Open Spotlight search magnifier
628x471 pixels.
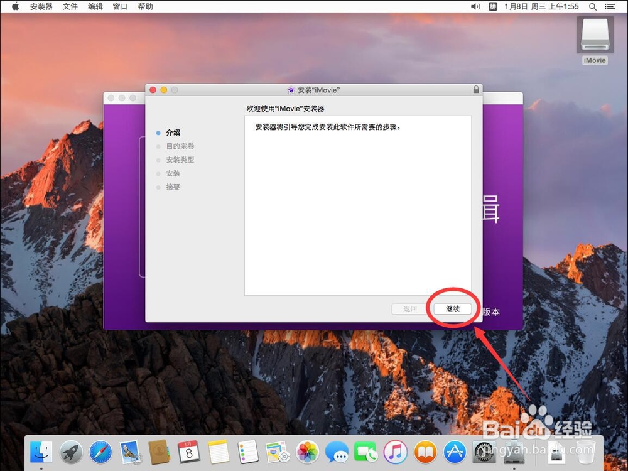click(593, 6)
